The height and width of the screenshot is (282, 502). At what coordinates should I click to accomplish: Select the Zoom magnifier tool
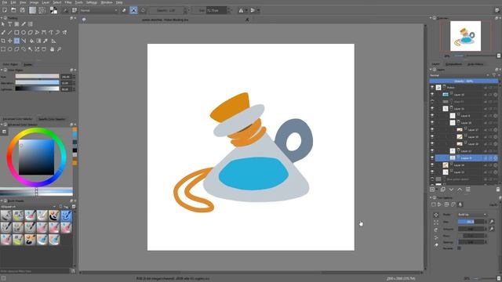click(x=60, y=49)
